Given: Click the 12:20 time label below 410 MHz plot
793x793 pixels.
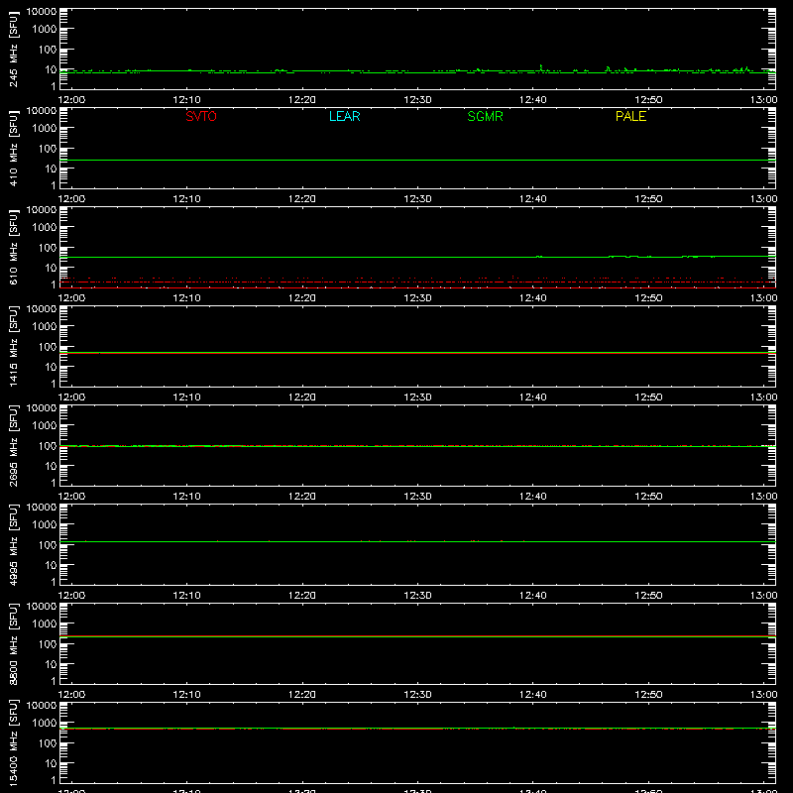Looking at the screenshot, I should click(302, 199).
